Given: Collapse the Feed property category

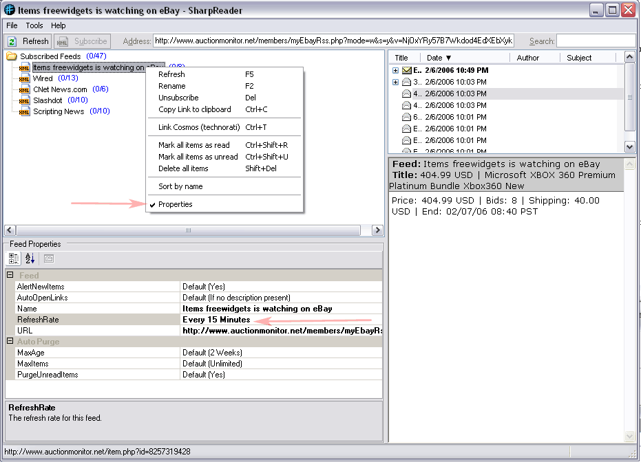Looking at the screenshot, I should coord(10,276).
